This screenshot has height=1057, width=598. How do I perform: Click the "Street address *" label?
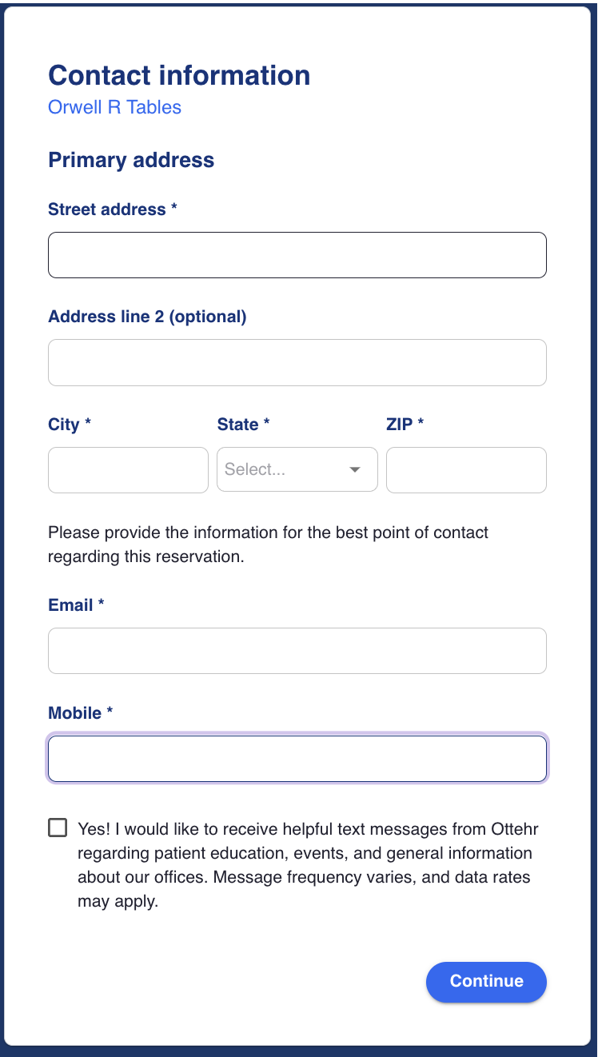point(112,209)
